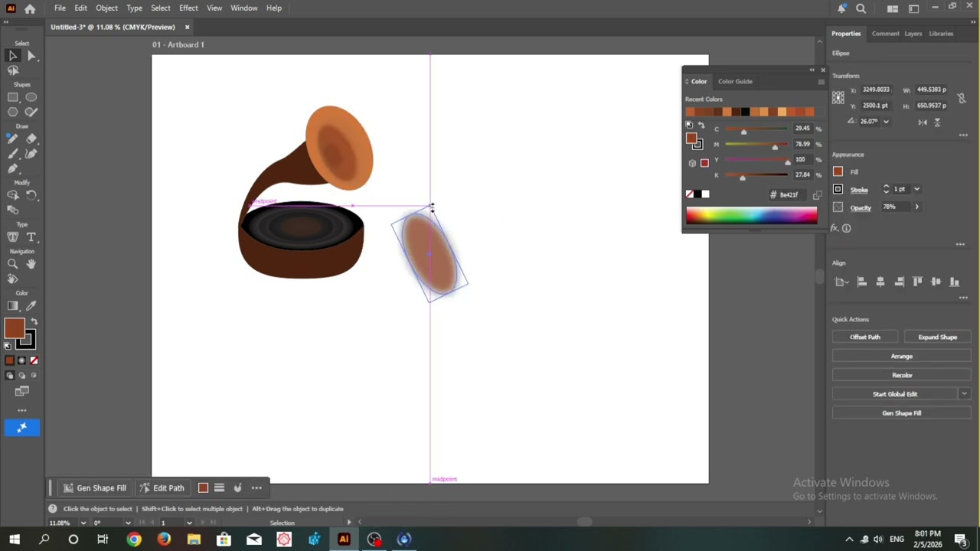The image size is (980, 551).
Task: Click the Offset Path button
Action: coord(865,337)
